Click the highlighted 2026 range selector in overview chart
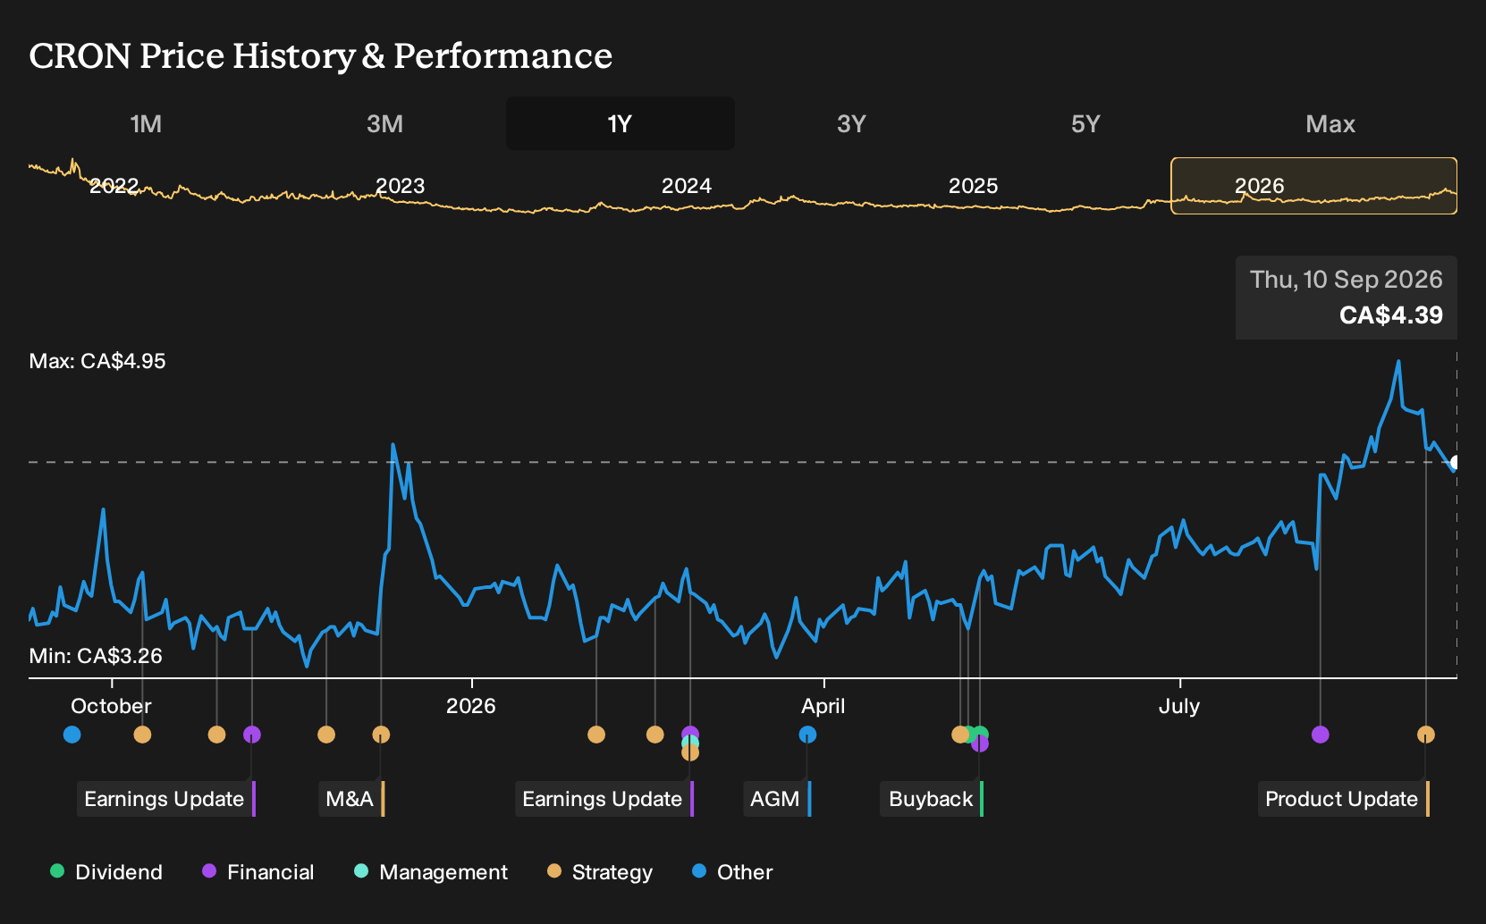Screen dimensions: 1486x924 coord(1314,186)
